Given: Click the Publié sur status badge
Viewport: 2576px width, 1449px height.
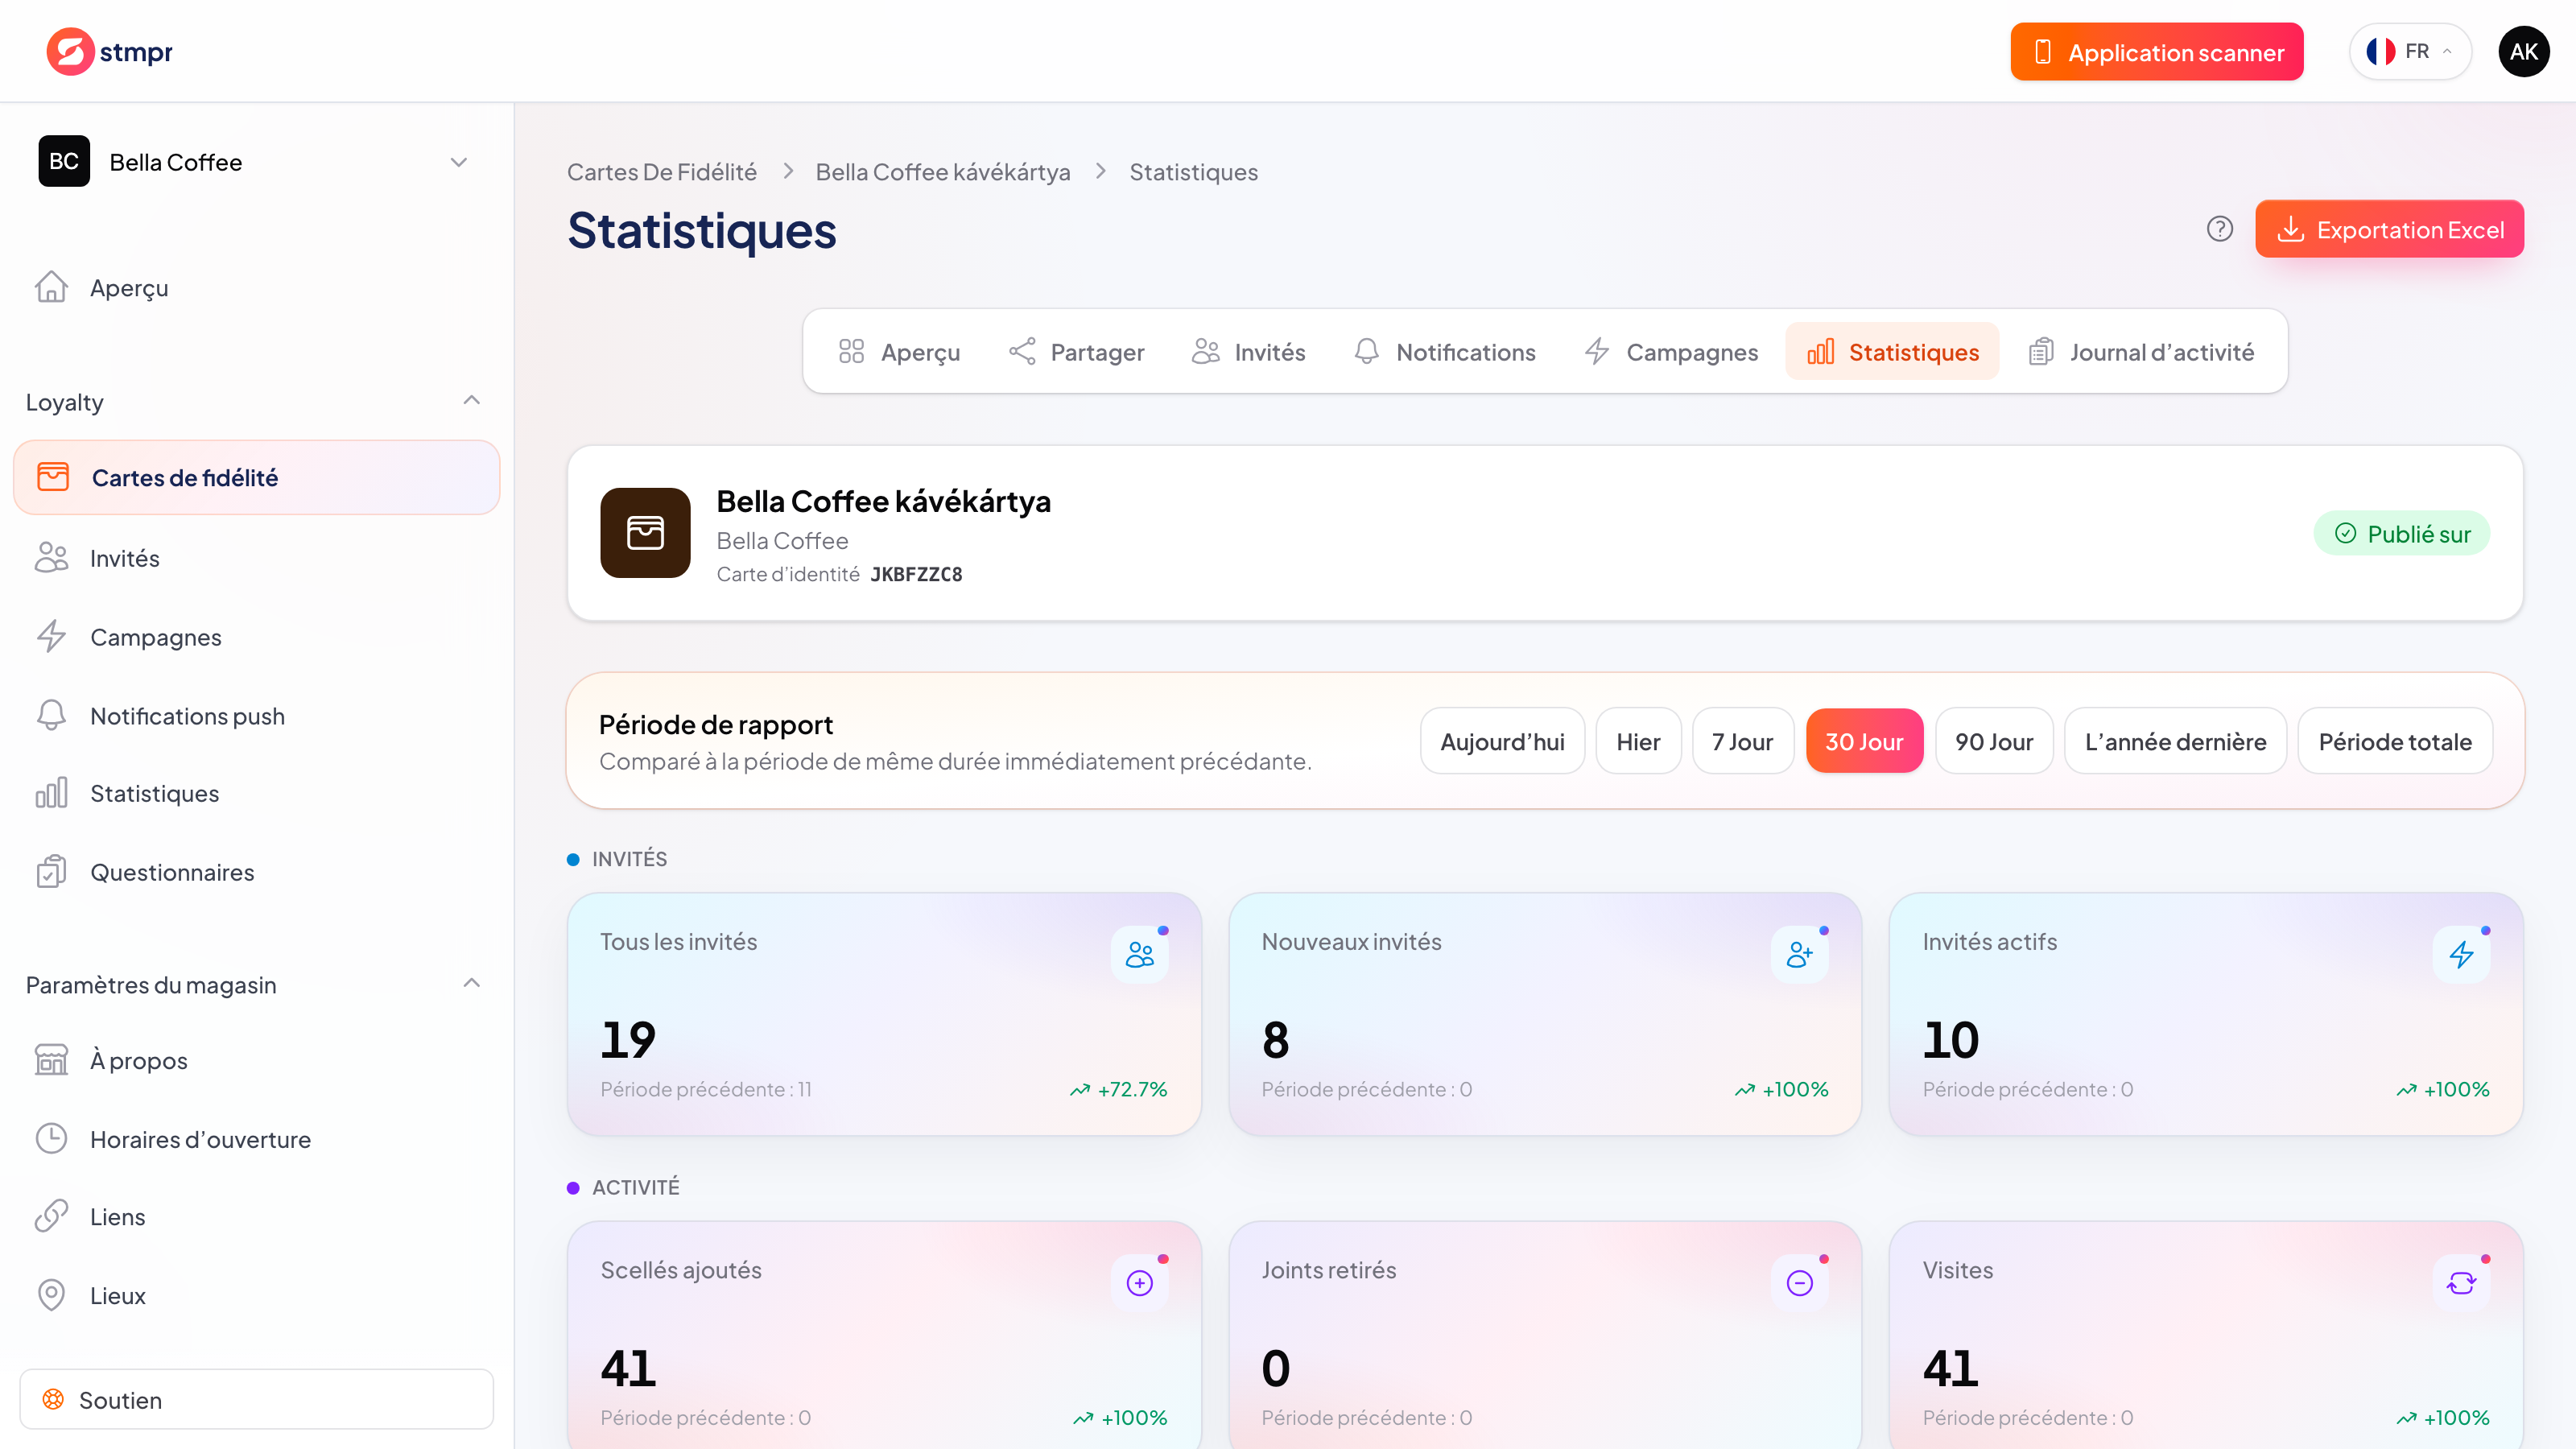Looking at the screenshot, I should (x=2402, y=533).
